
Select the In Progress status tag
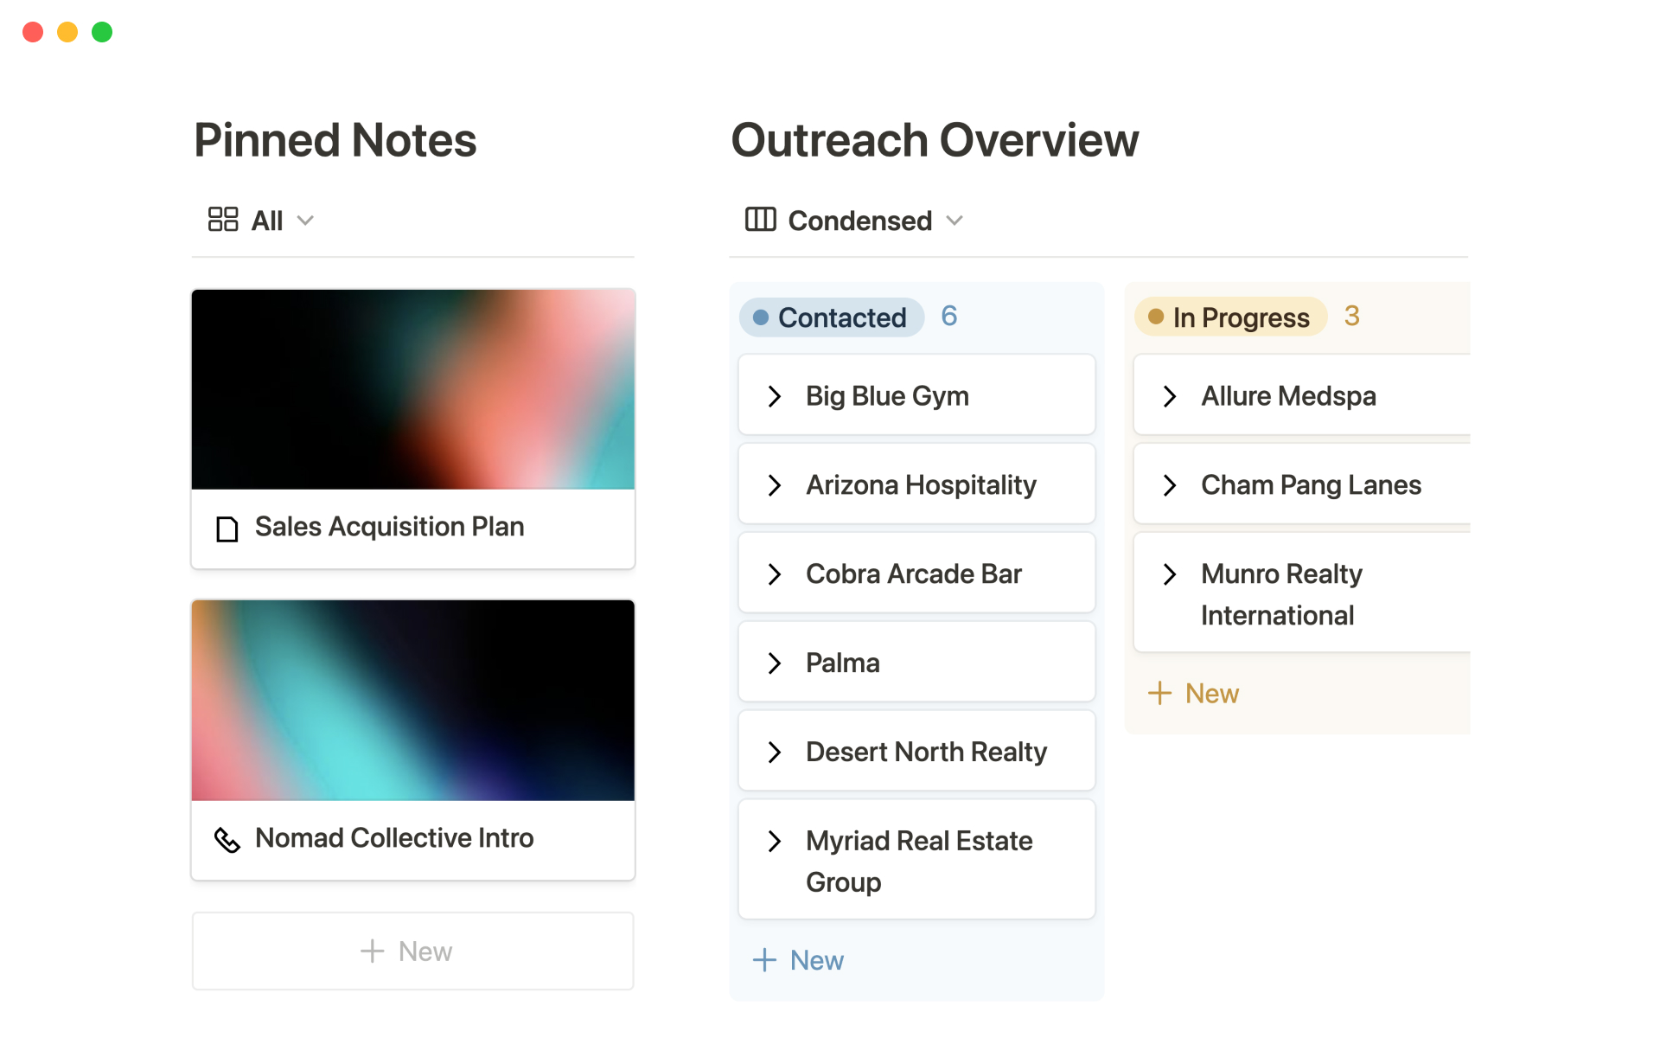[x=1230, y=317]
